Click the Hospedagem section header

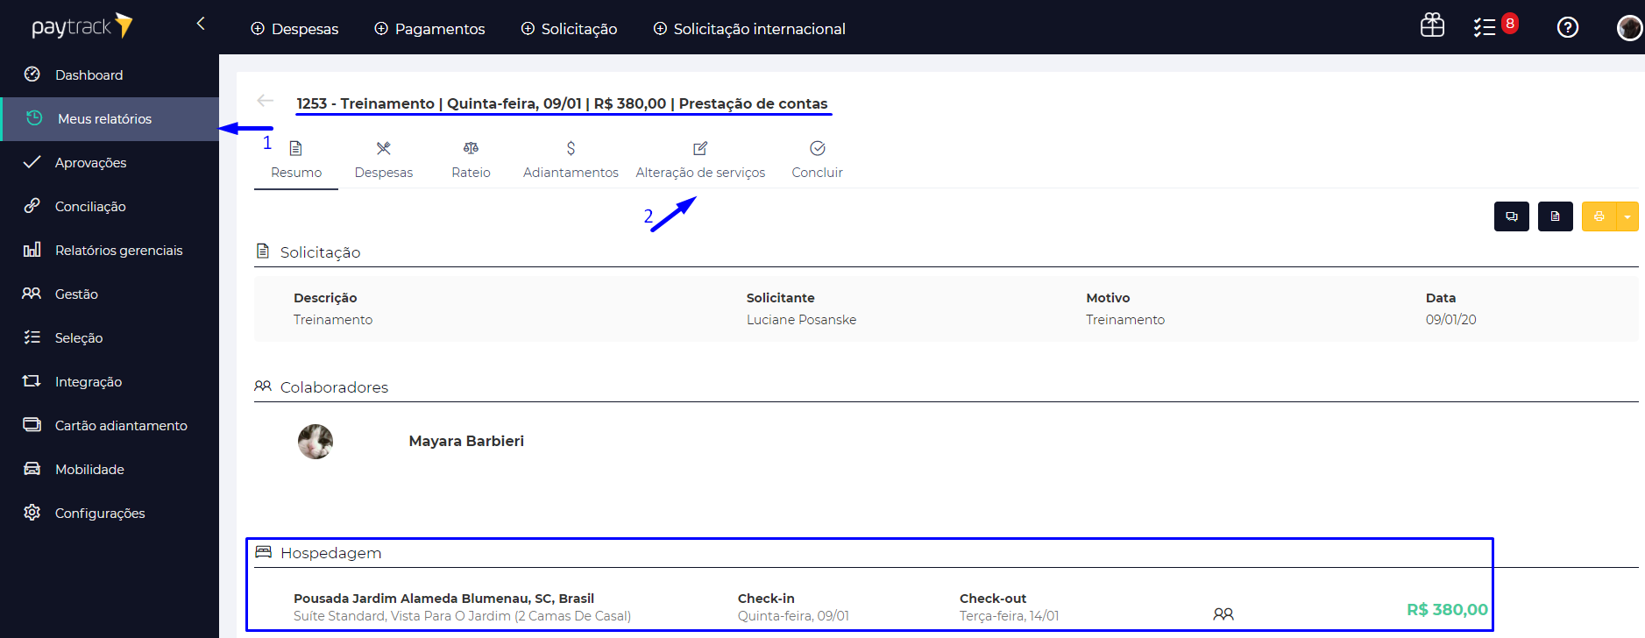[318, 553]
